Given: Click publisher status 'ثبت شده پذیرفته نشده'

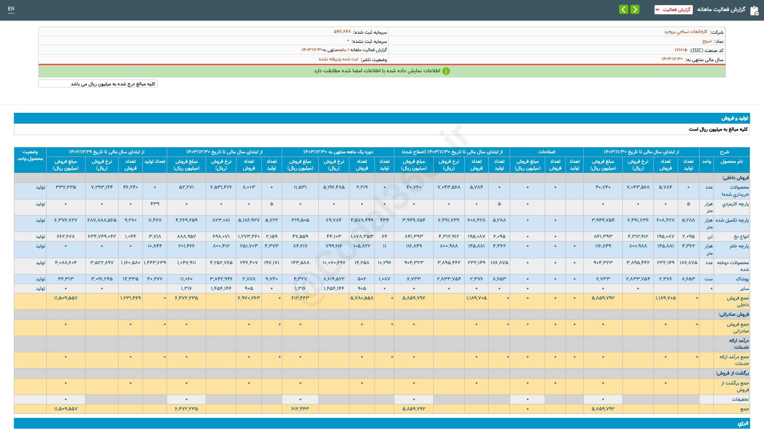Looking at the screenshot, I should click(338, 59).
